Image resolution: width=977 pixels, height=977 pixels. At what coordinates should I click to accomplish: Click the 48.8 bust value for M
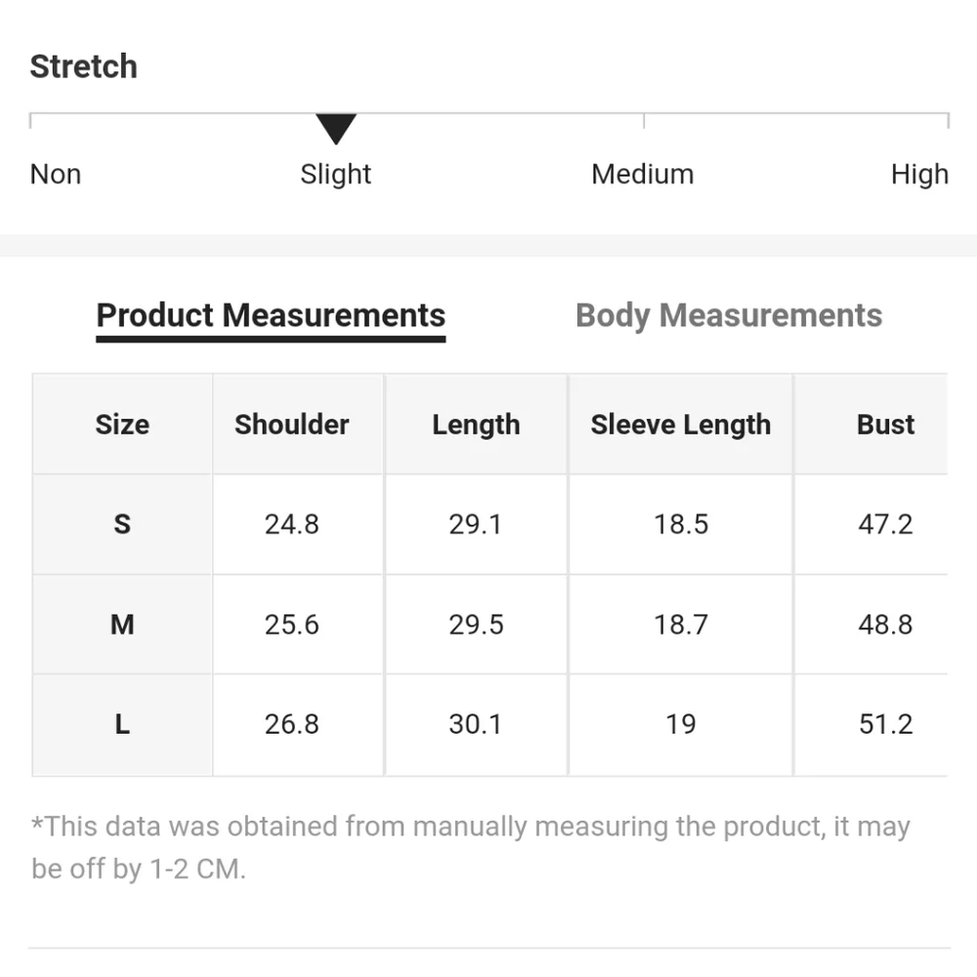coord(885,624)
